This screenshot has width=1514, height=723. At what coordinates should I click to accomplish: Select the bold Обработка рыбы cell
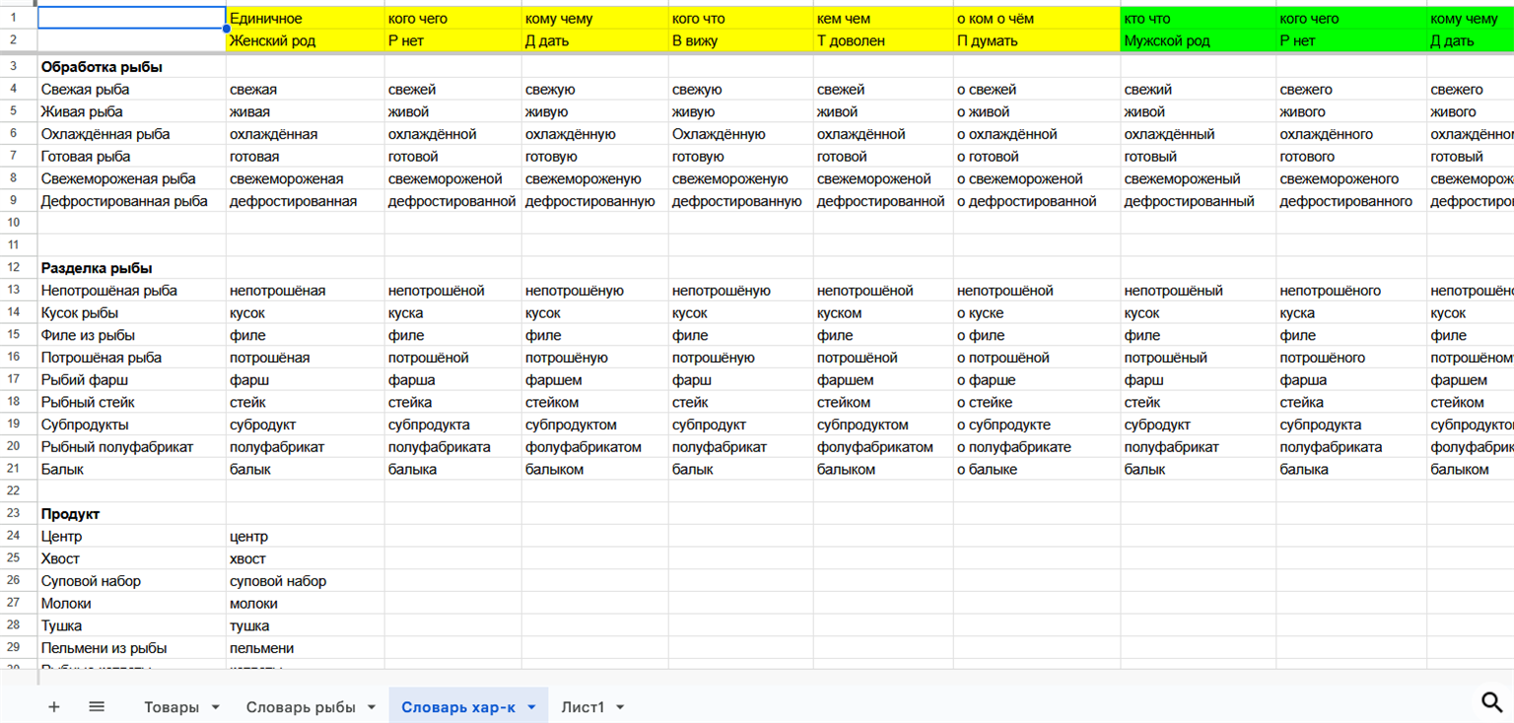[x=131, y=67]
